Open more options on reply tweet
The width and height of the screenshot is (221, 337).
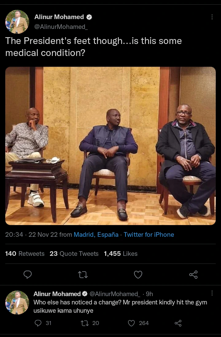[x=212, y=293]
